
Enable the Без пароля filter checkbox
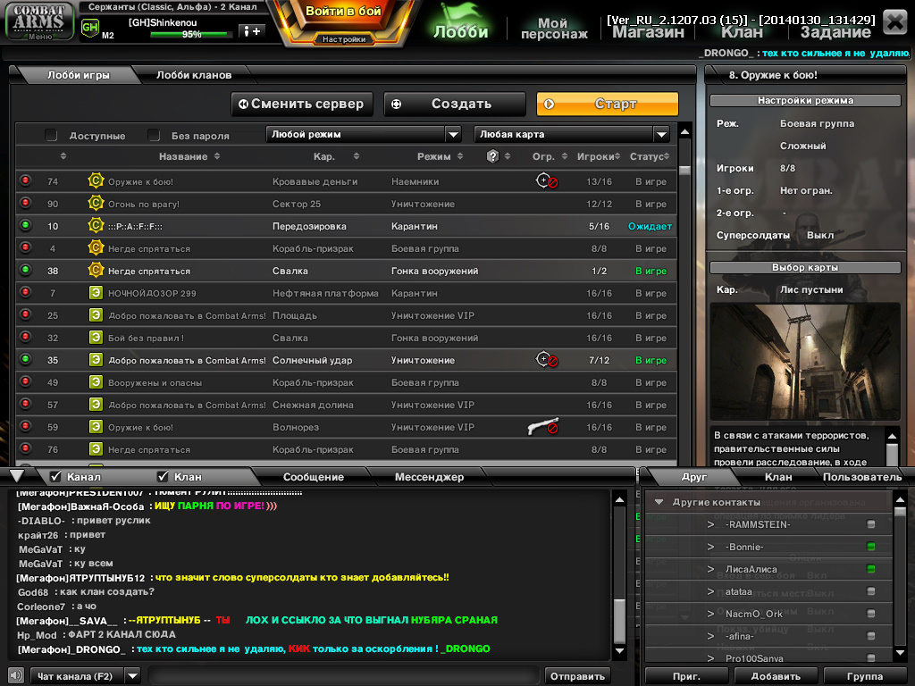[x=154, y=136]
